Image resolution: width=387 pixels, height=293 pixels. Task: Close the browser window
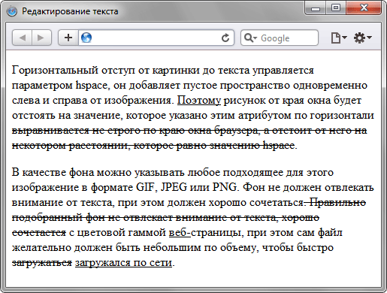pyautogui.click(x=364, y=8)
